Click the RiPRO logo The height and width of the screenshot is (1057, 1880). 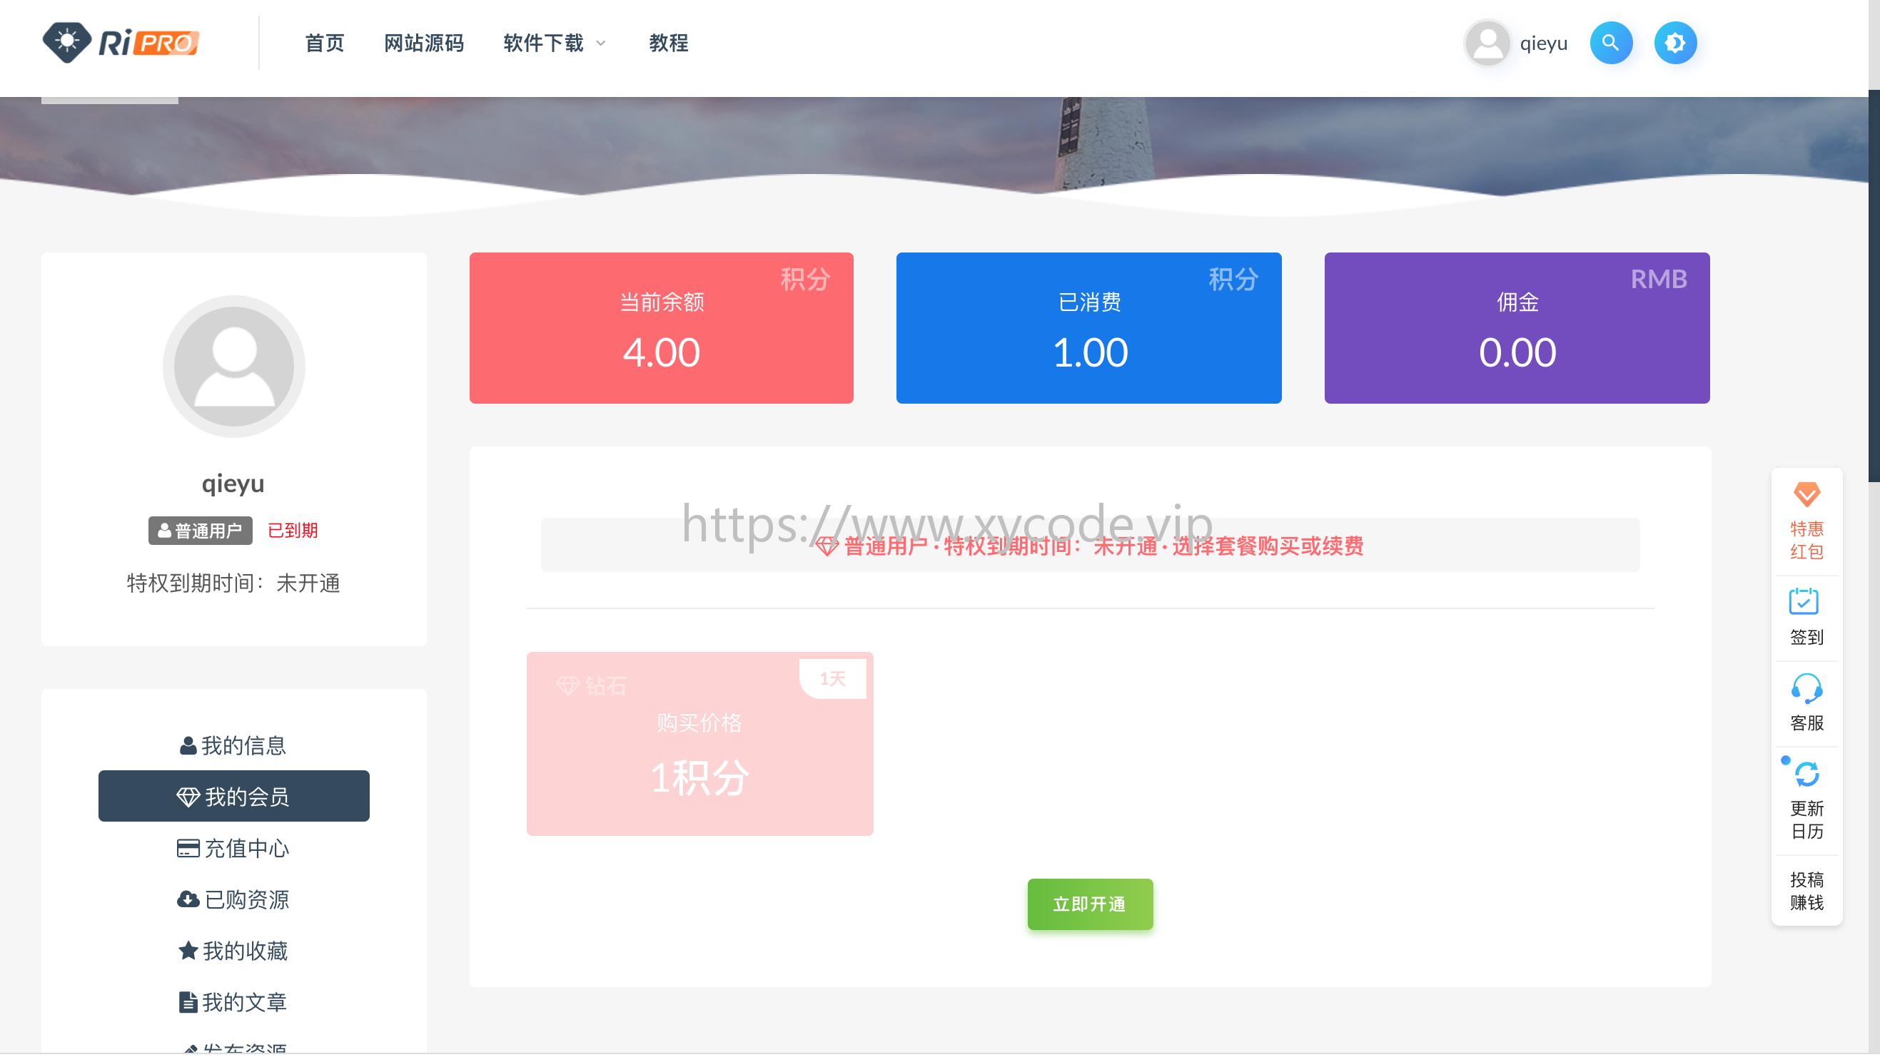click(121, 42)
